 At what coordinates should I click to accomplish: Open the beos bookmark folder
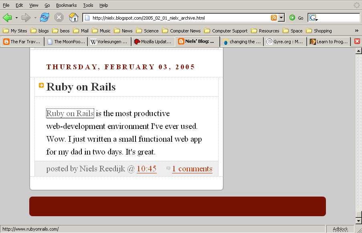(x=61, y=31)
